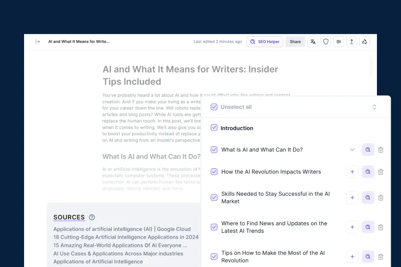401x267 pixels.
Task: Click the Last edited 2 minutes ago text
Action: (x=218, y=41)
